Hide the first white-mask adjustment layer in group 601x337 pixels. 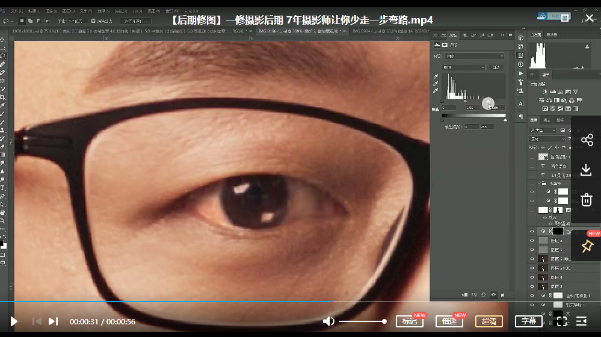pos(532,192)
